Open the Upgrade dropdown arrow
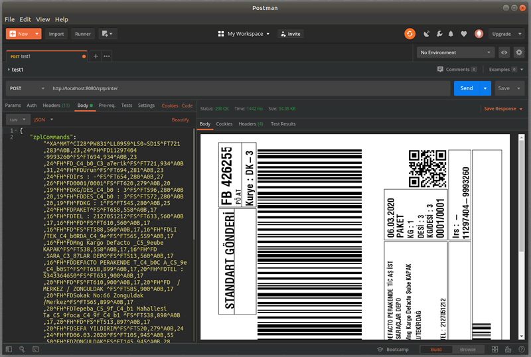The width and height of the screenshot is (531, 357). pos(520,34)
